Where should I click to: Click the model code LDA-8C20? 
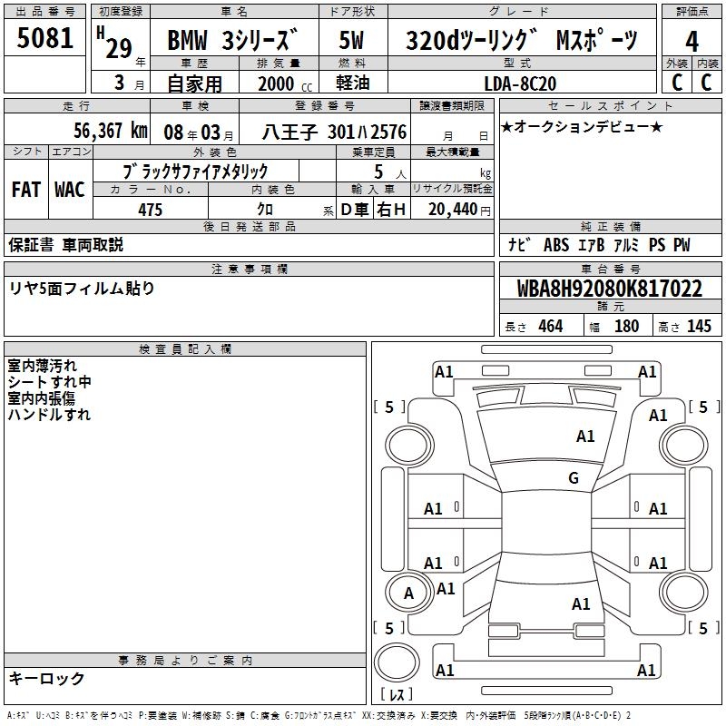(x=520, y=83)
